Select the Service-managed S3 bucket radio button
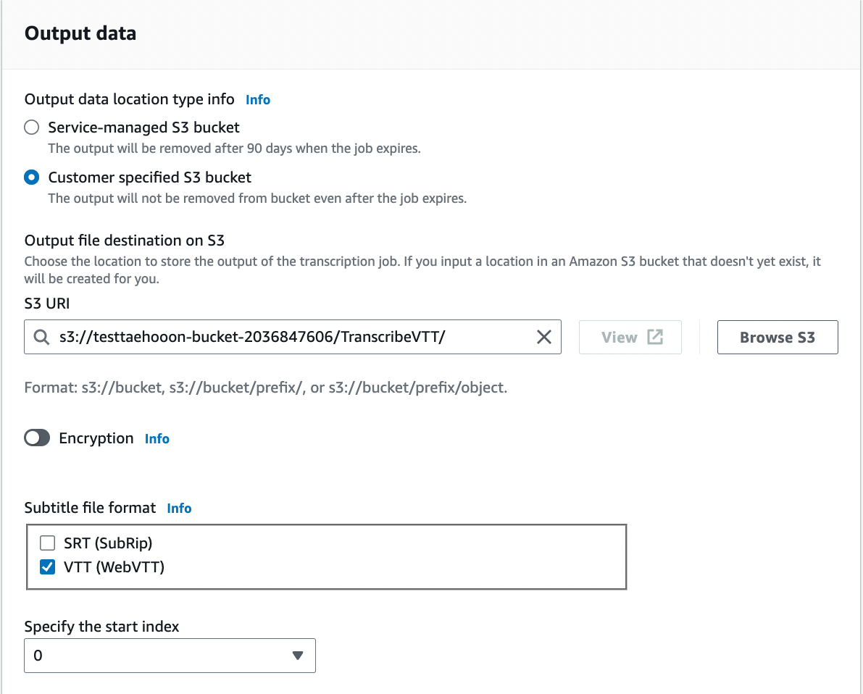 (32, 127)
